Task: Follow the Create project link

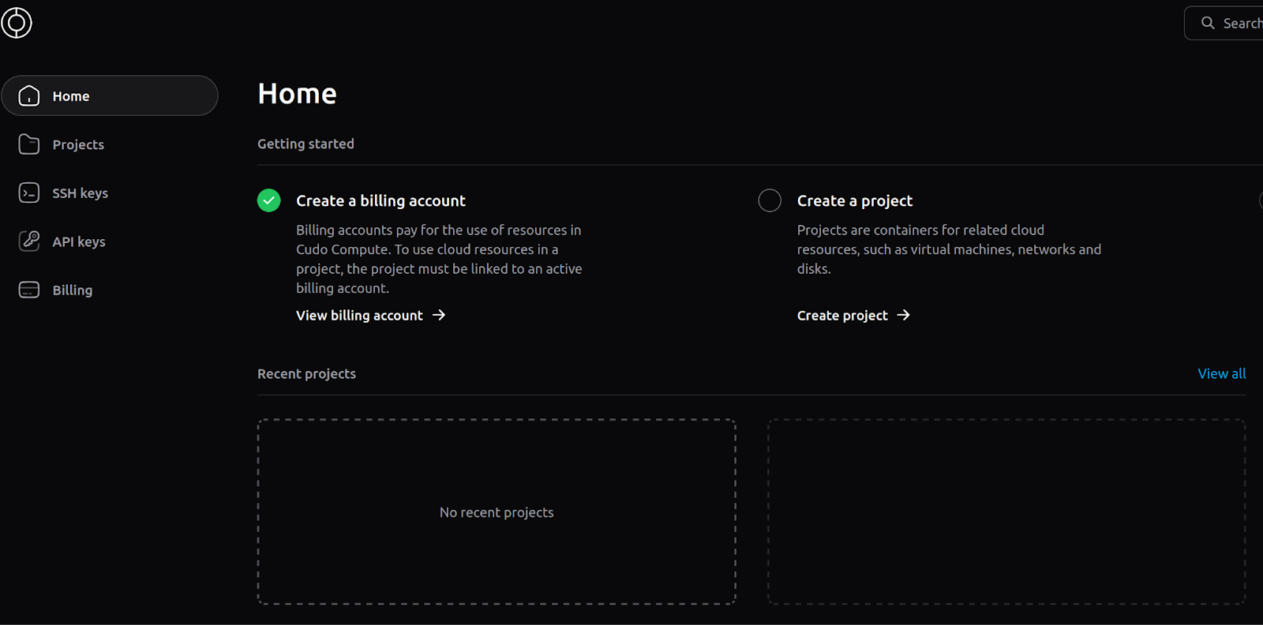Action: pos(842,316)
